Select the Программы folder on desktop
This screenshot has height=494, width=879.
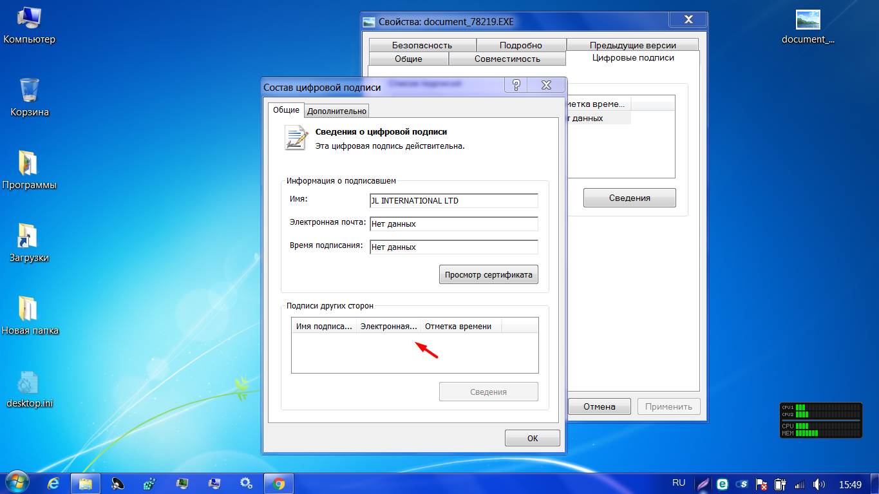coord(30,171)
